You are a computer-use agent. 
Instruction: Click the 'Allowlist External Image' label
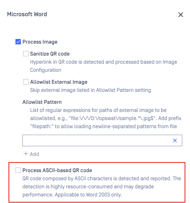point(59,82)
